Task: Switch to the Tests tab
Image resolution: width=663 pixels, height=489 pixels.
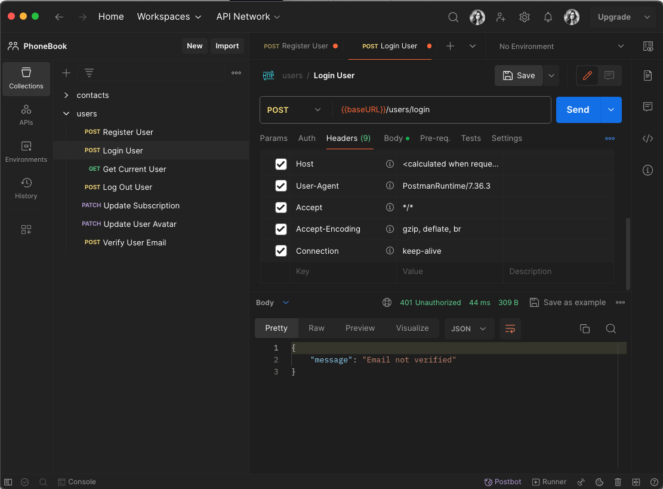Action: point(471,139)
